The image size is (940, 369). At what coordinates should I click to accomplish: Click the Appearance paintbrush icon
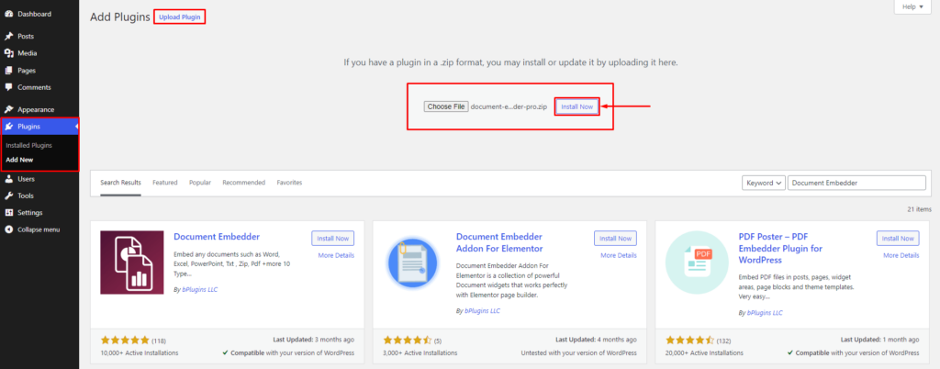9,109
